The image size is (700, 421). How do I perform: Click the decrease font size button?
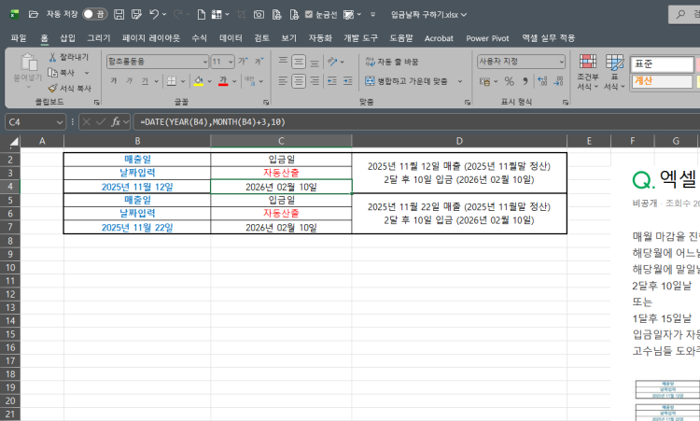point(259,62)
